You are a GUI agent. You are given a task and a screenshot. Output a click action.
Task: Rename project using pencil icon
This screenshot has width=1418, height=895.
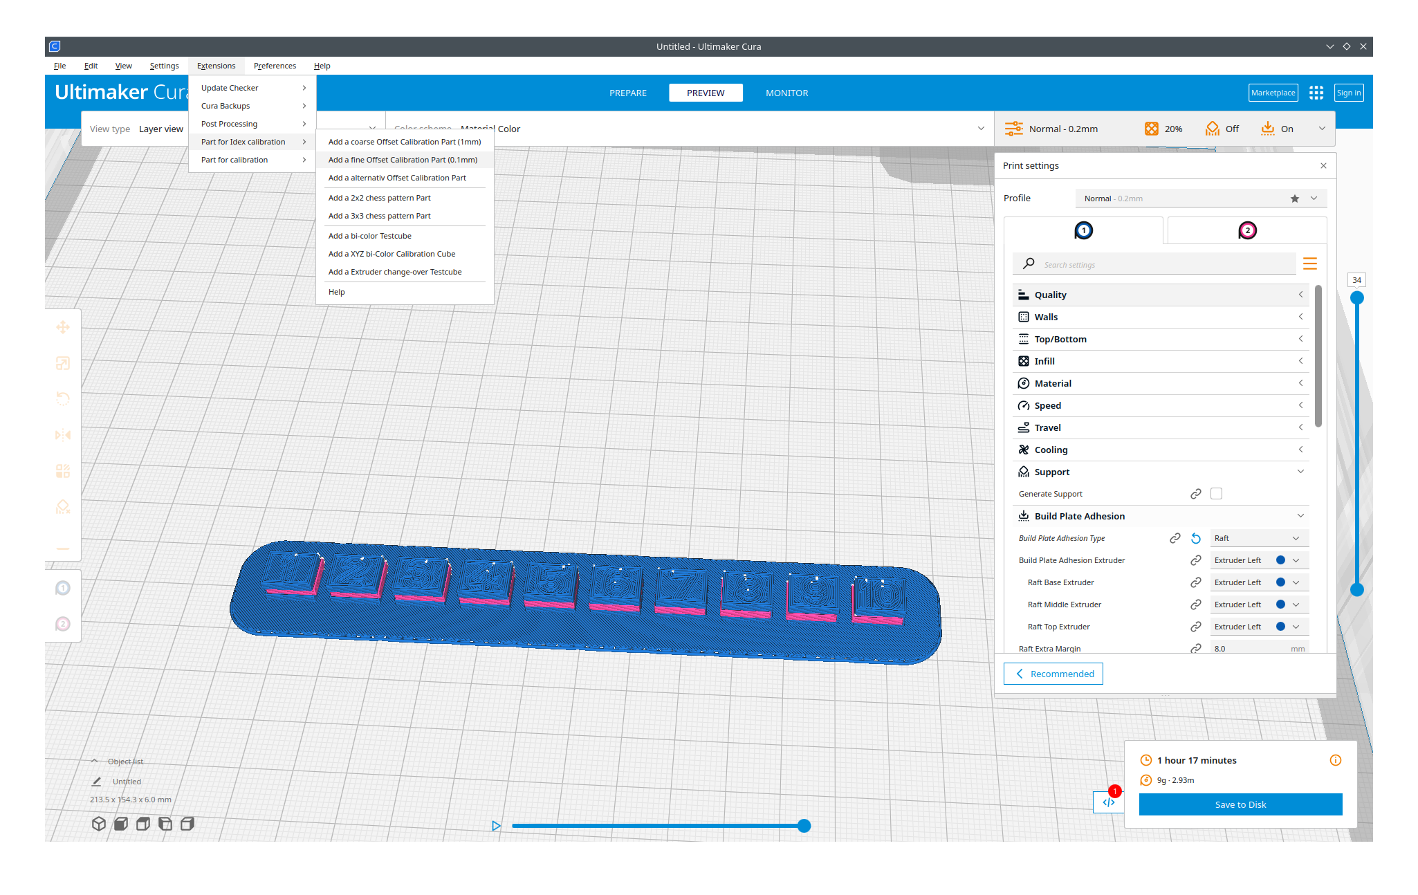coord(96,782)
